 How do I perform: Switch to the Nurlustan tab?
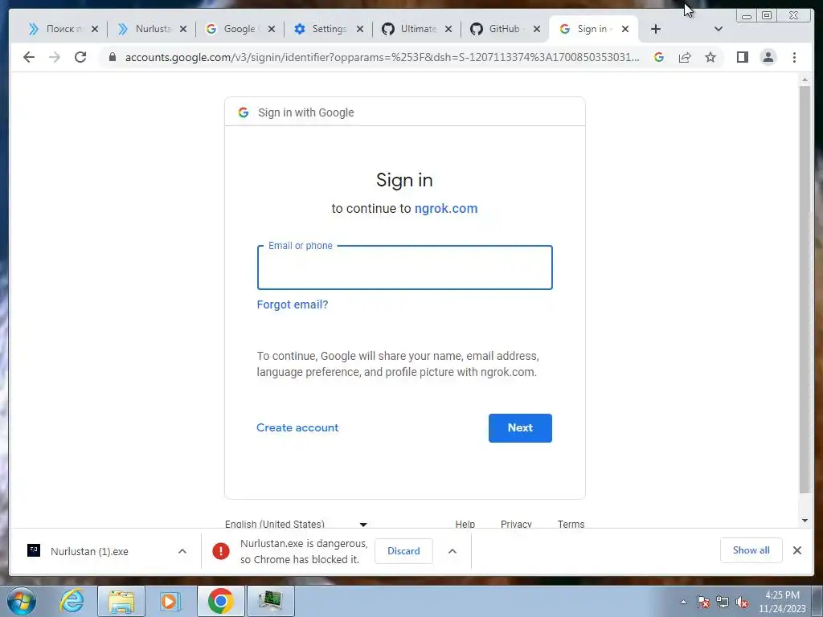coord(145,29)
